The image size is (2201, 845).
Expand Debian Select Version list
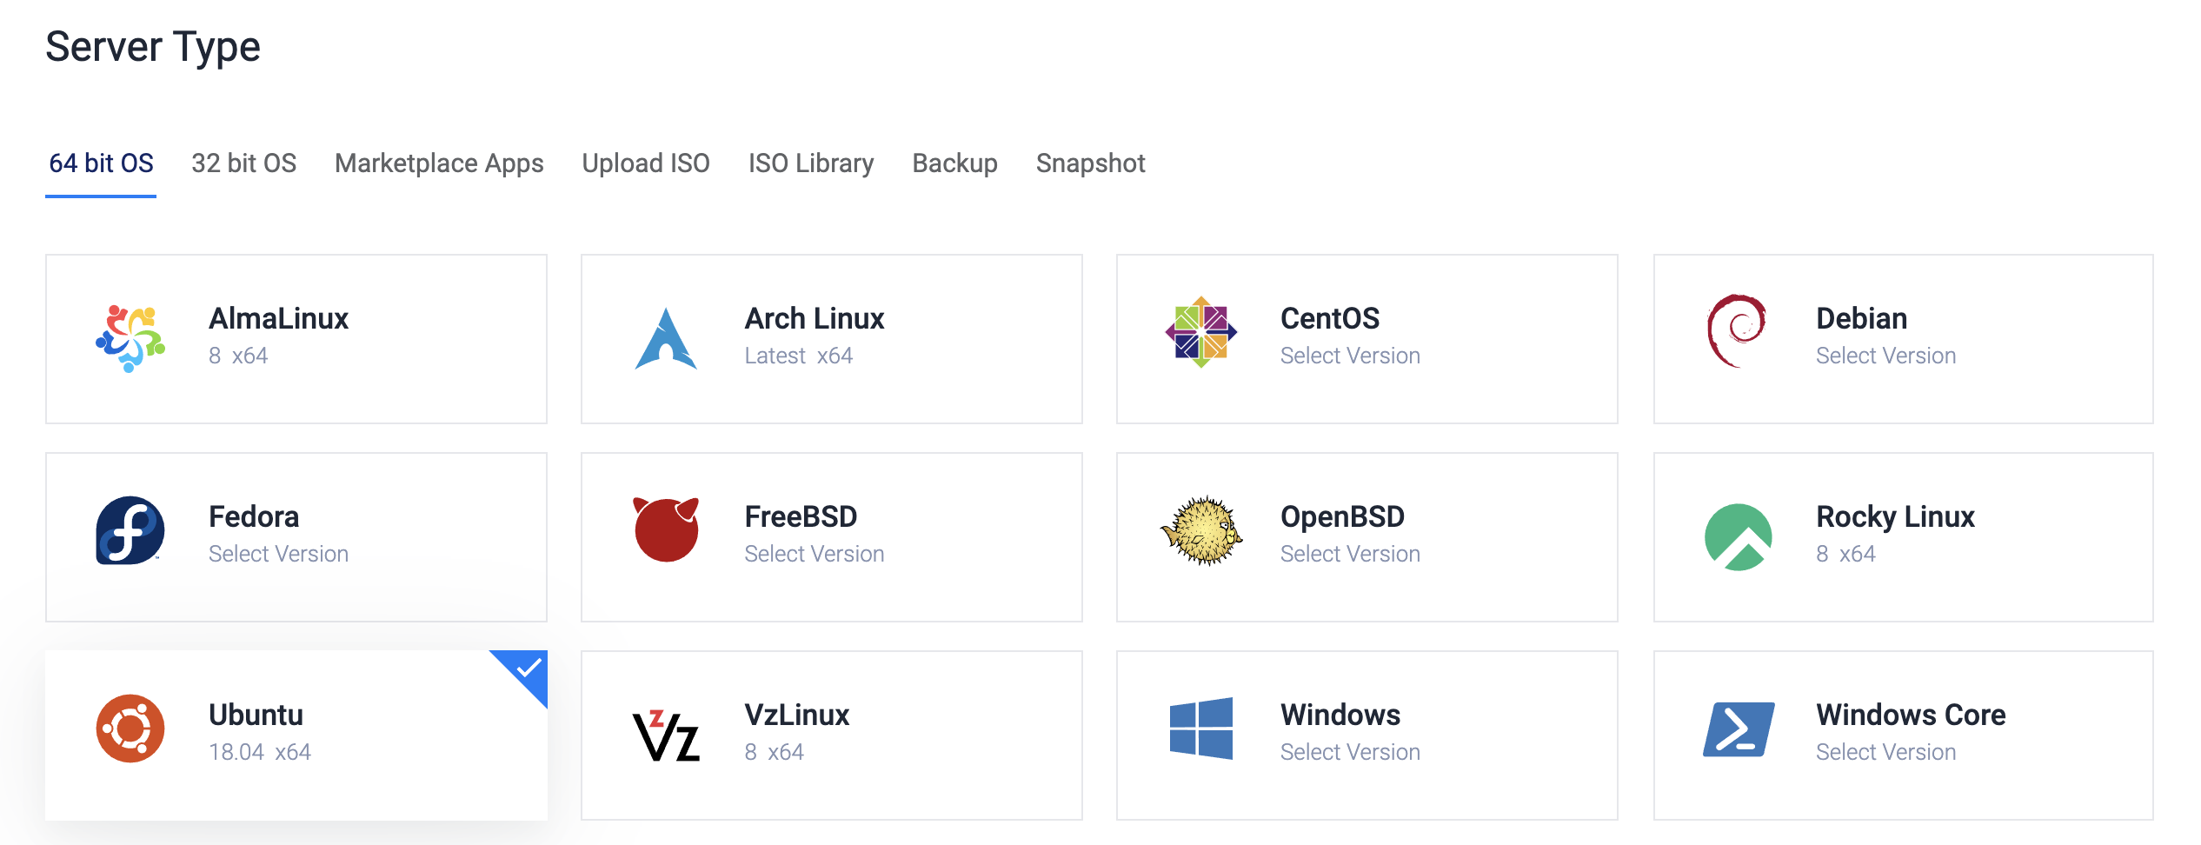point(1885,356)
